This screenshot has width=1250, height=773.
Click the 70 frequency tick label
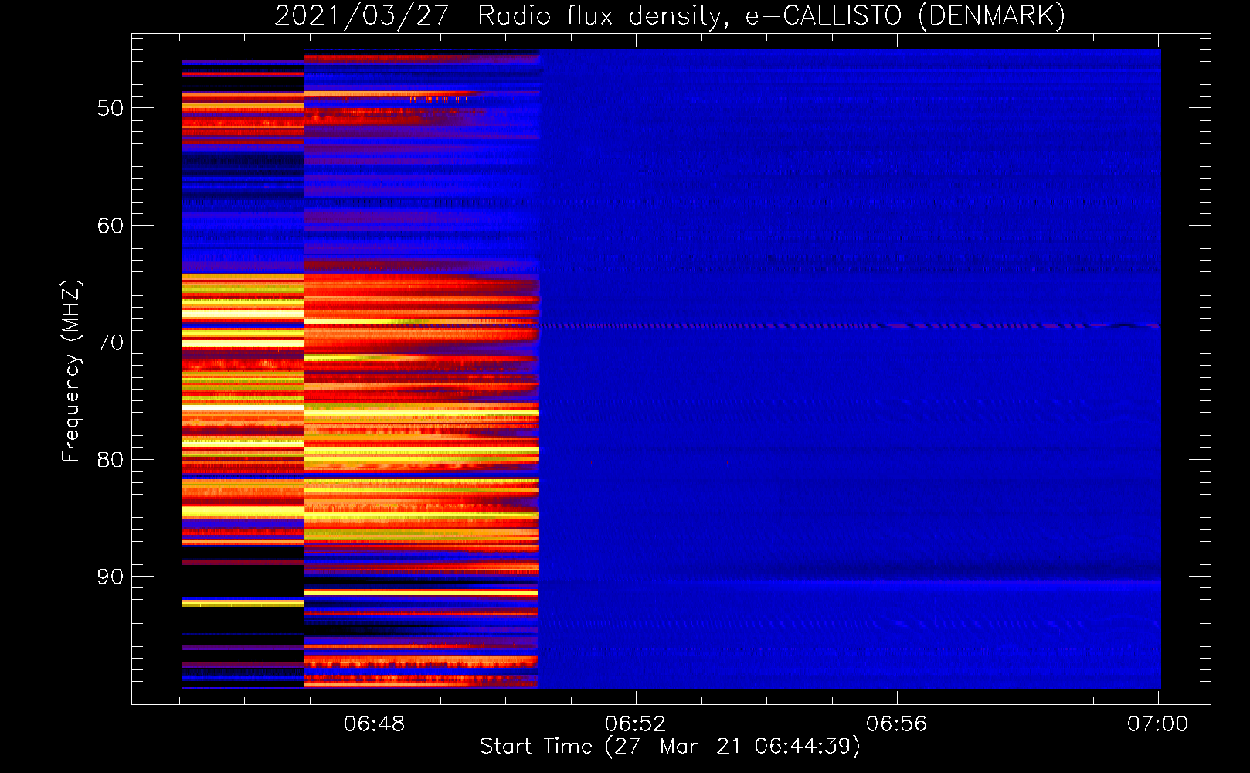[110, 342]
